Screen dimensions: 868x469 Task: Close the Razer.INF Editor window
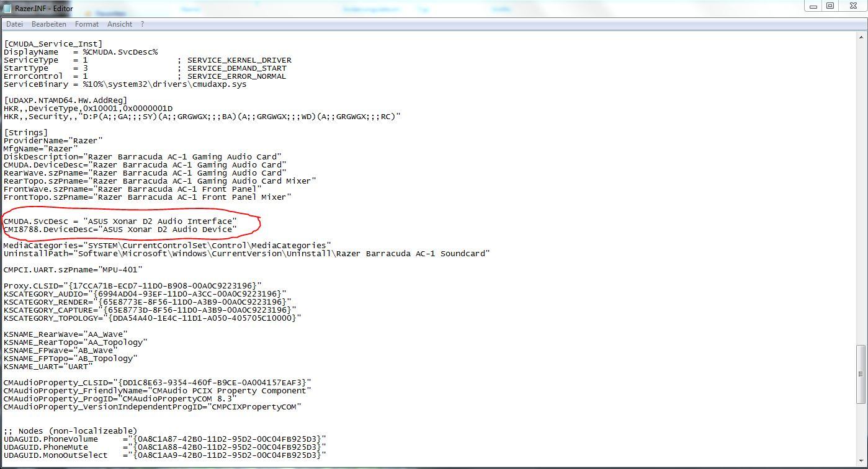coord(852,6)
